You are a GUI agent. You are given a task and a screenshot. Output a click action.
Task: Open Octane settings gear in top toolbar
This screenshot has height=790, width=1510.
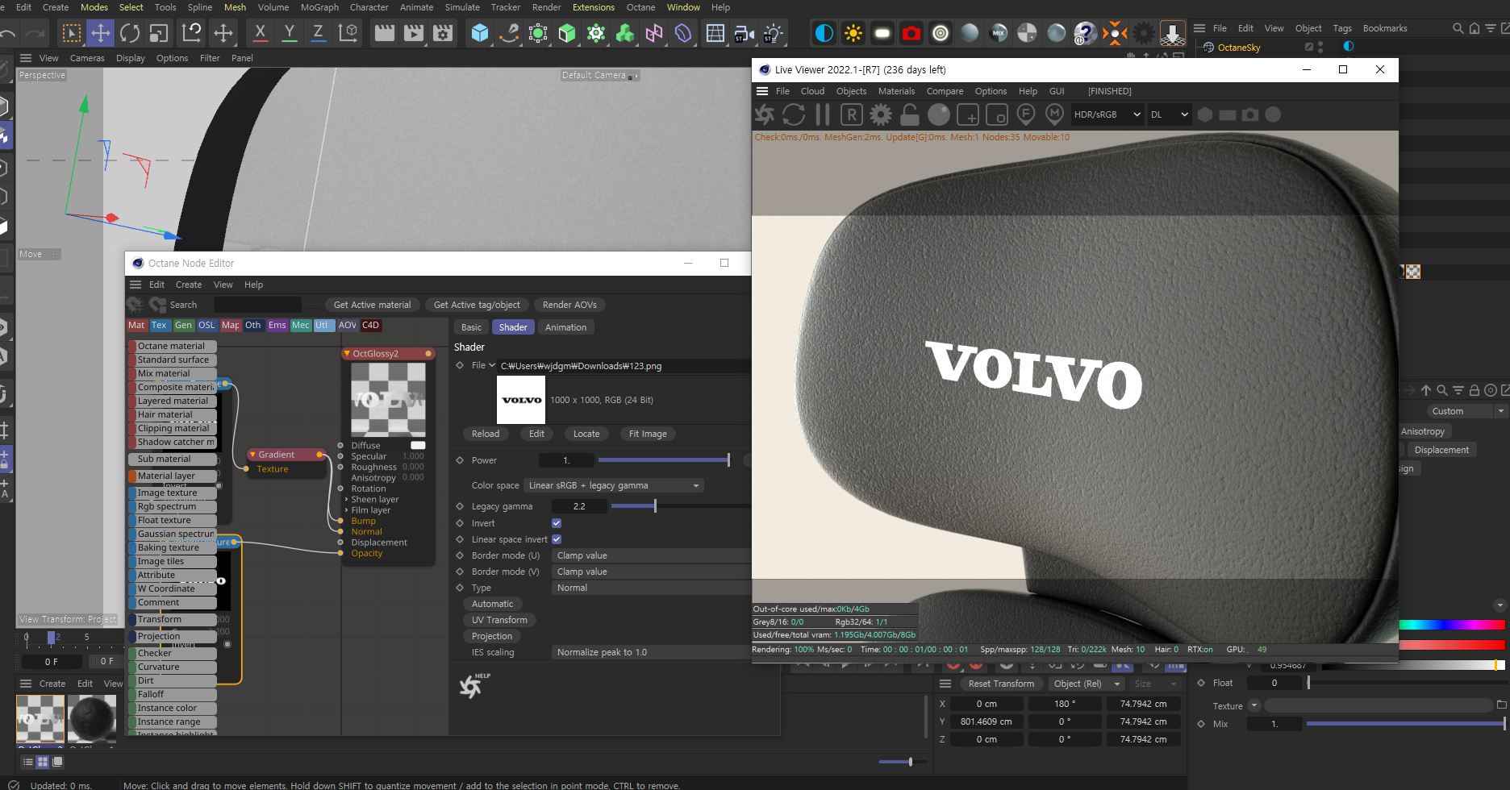pyautogui.click(x=1144, y=33)
